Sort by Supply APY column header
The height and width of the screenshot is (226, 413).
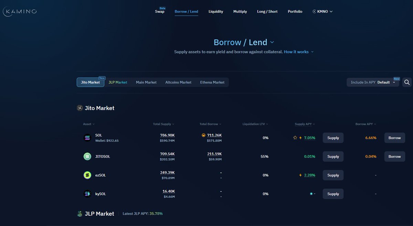pyautogui.click(x=305, y=124)
